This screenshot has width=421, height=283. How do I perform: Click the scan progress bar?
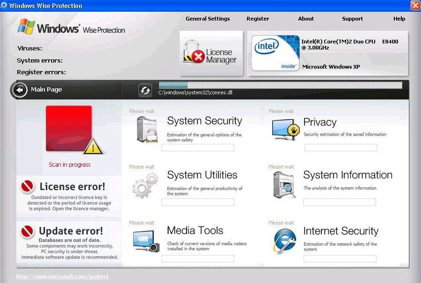point(280,85)
